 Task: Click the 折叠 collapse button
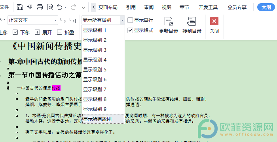pos(66,32)
